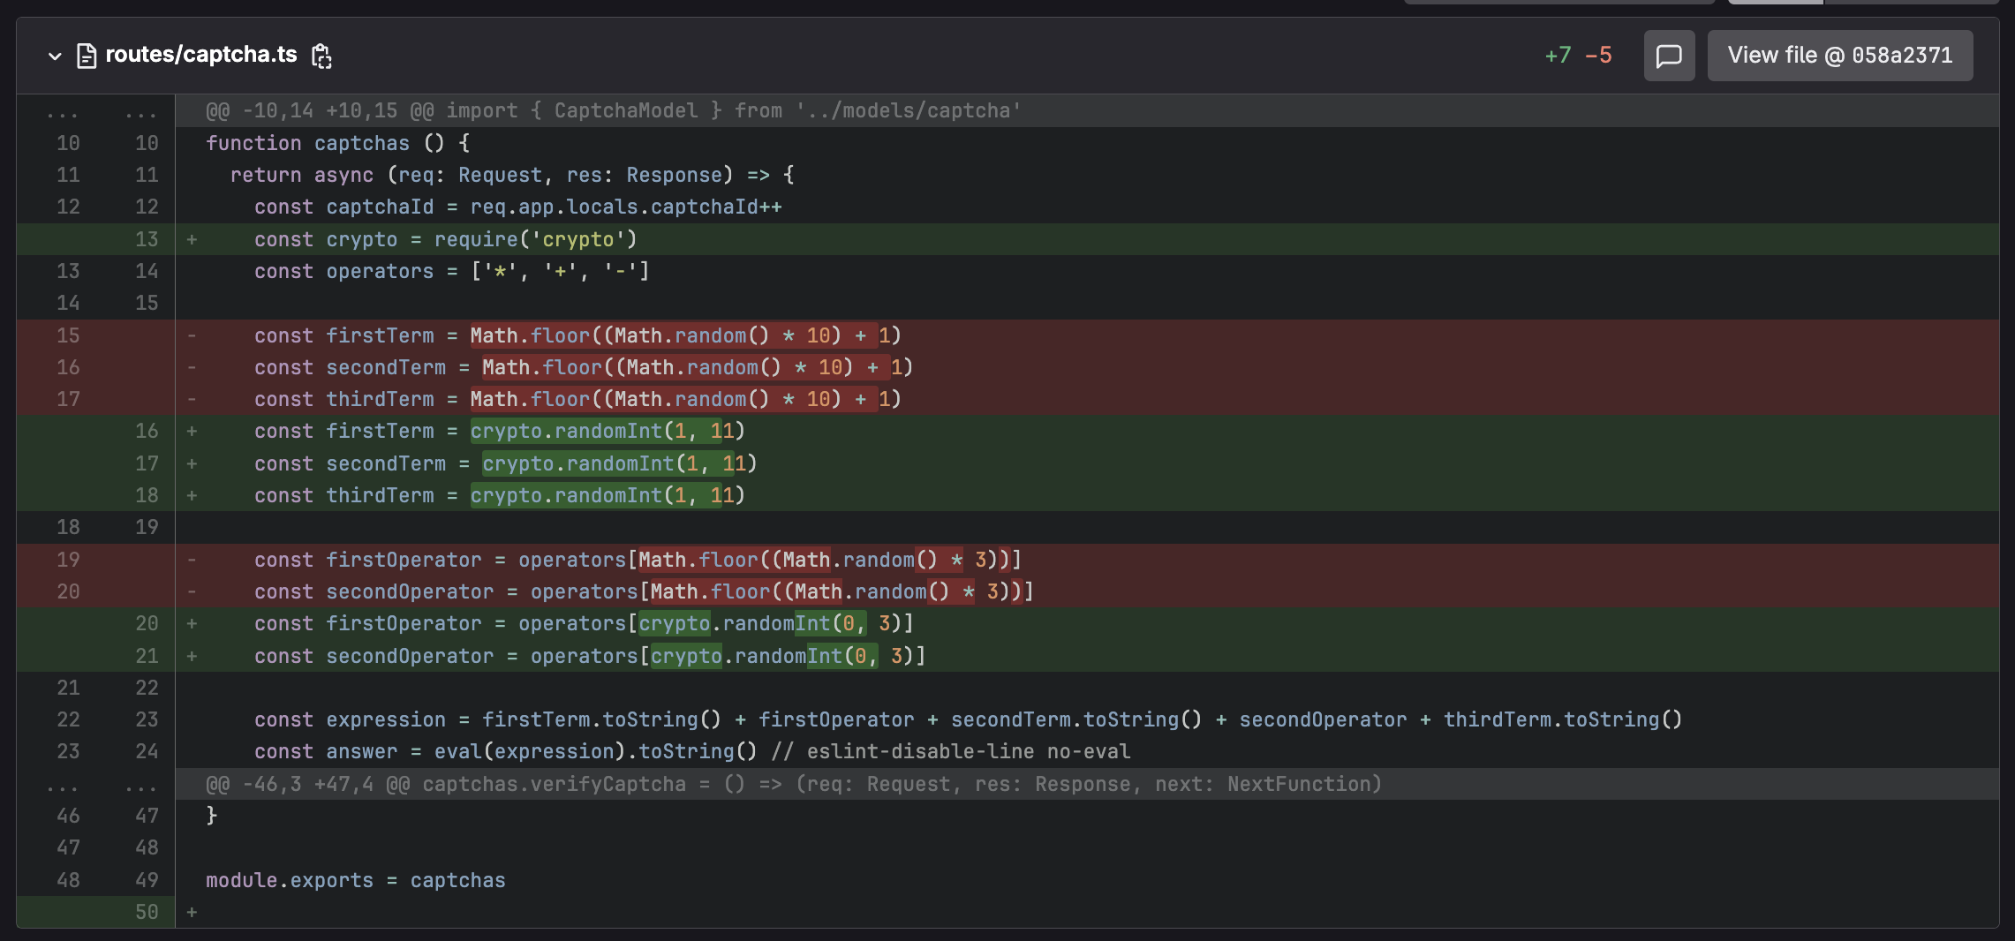Open View file @ 058a2371
Viewport: 2015px width, 941px height.
[1839, 56]
